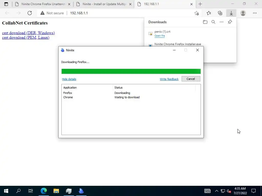This screenshot has height=196, width=262.
Task: Close the Ninite Install or Update tab
Action: coord(130,4)
